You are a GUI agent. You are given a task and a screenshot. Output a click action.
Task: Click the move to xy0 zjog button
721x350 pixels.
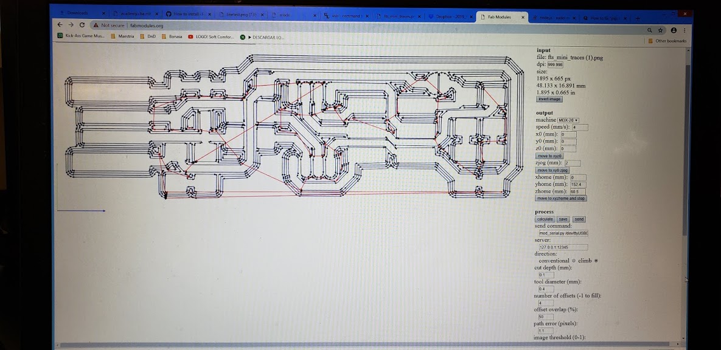552,170
